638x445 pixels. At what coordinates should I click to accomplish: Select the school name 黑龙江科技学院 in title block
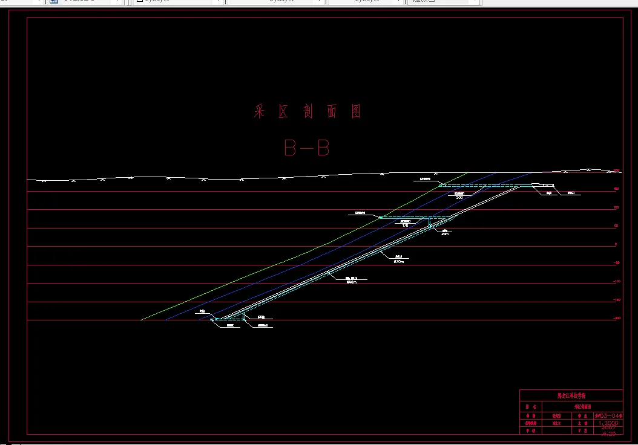point(571,395)
